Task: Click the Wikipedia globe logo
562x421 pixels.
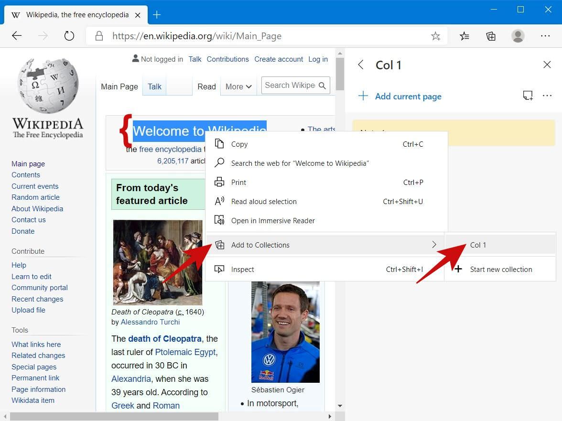Action: point(48,86)
